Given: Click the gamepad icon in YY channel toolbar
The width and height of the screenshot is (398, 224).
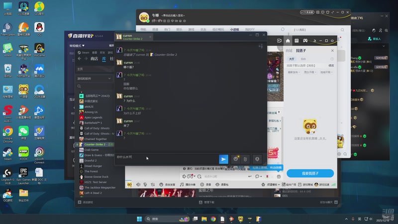Looking at the screenshot, I should 305,41.
